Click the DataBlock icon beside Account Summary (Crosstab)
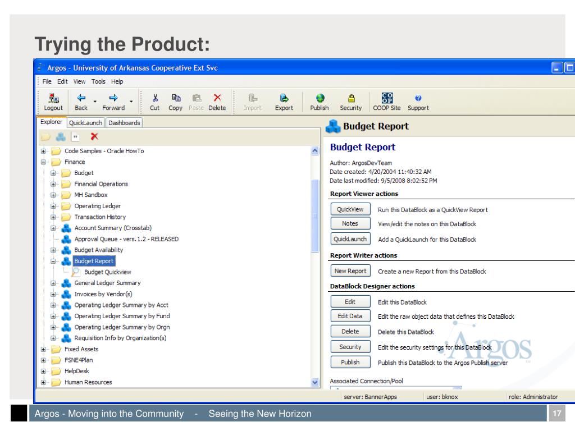Screen dimensions: 575x431 point(66,228)
